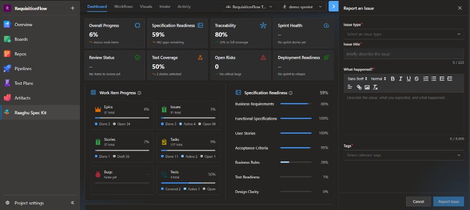Viewport: 470px width, 210px height.
Task: Click the Business Rules progress bar
Action: (x=296, y=162)
